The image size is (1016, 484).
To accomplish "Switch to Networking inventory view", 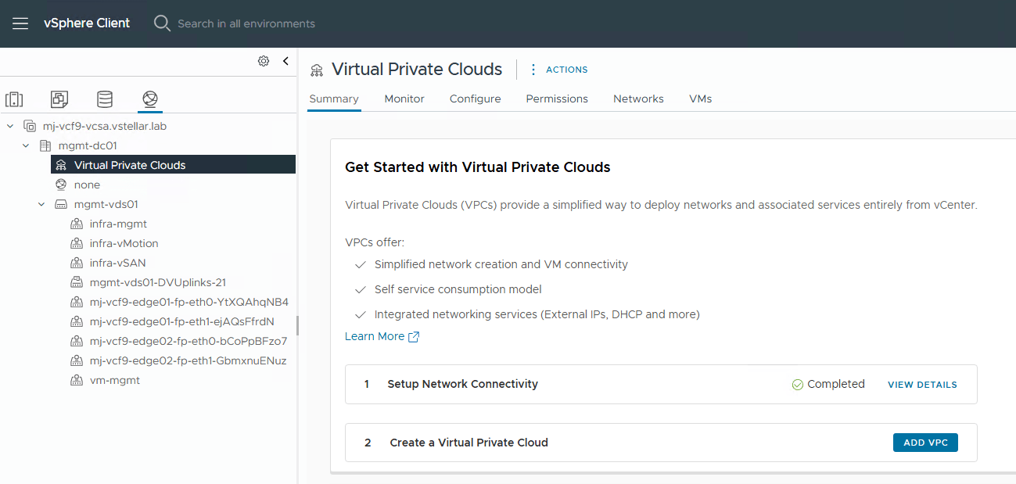I will click(x=150, y=99).
